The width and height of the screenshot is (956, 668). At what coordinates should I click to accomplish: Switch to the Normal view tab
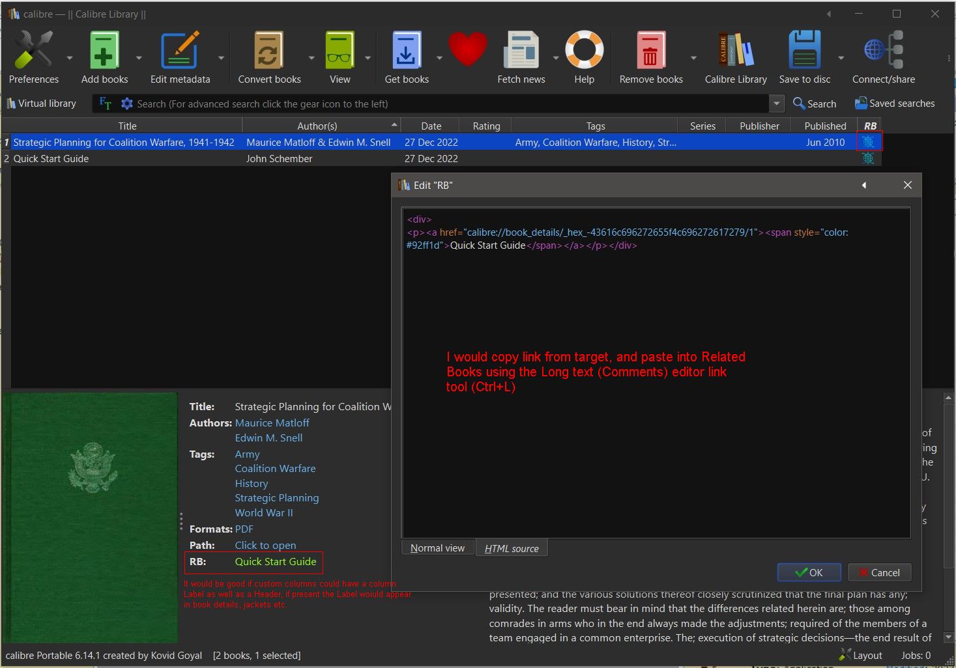[x=438, y=548]
